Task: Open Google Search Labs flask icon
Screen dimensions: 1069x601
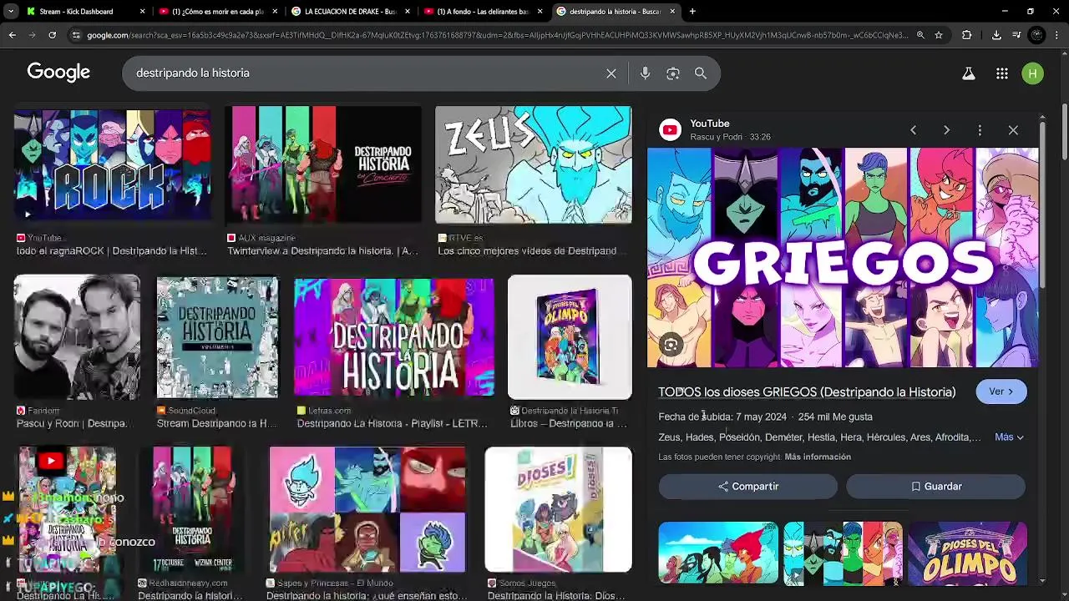Action: click(x=969, y=73)
